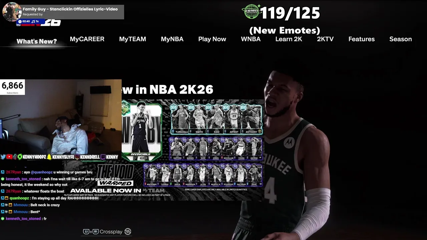Click the Instagram icon beside KENNDRELL
Image resolution: width=427 pixels, height=240 pixels.
coord(77,157)
